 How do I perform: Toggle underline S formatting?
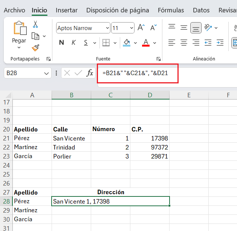(86, 43)
